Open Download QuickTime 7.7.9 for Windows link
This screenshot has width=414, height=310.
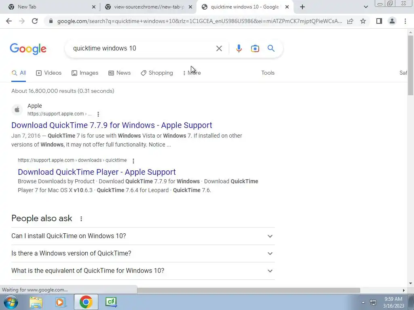(x=112, y=125)
